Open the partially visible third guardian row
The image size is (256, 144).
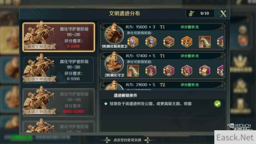pyautogui.click(x=163, y=86)
